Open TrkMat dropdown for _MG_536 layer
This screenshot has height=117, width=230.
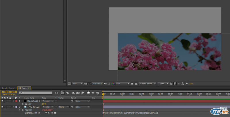64,107
